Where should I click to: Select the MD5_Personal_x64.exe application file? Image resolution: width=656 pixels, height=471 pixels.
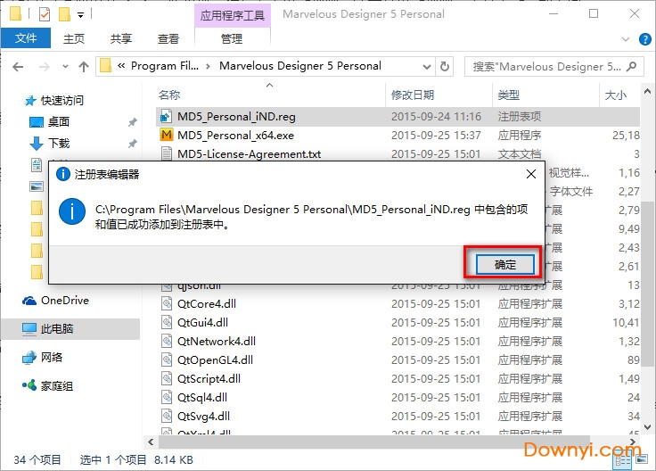234,136
